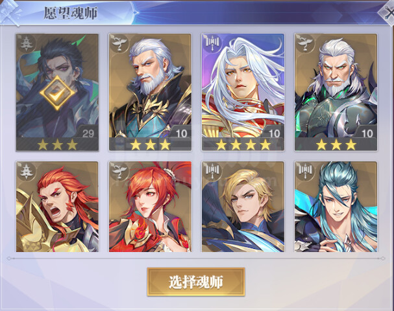
Task: Pick the shouting red-haired warrior in gold armor
Action: [x=57, y=207]
